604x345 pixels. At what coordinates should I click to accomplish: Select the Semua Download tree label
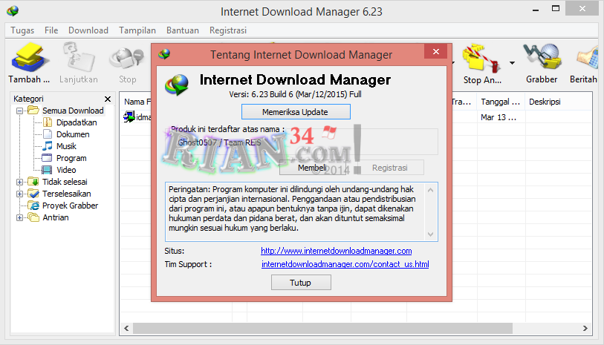pyautogui.click(x=73, y=111)
